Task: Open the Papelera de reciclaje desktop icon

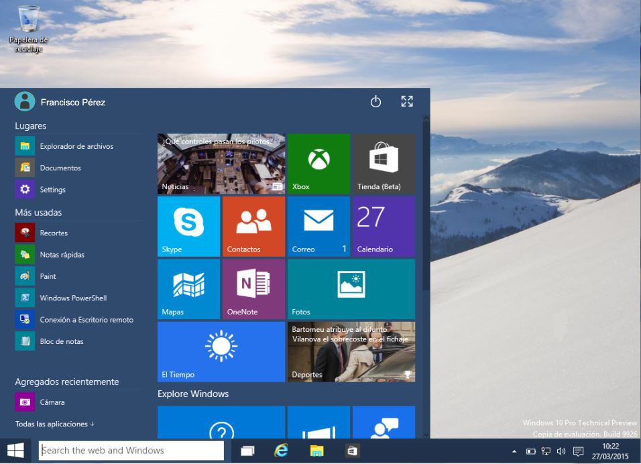Action: coord(28,29)
